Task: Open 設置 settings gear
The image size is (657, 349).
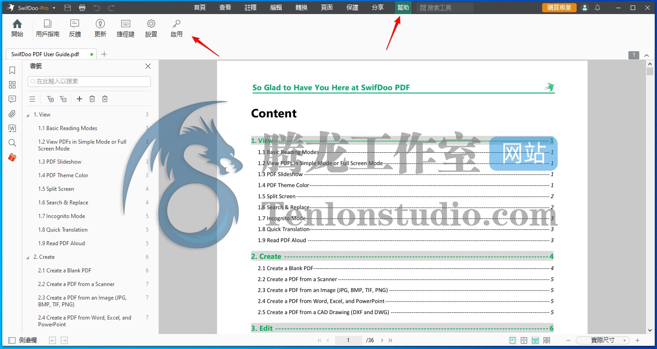Action: click(151, 28)
